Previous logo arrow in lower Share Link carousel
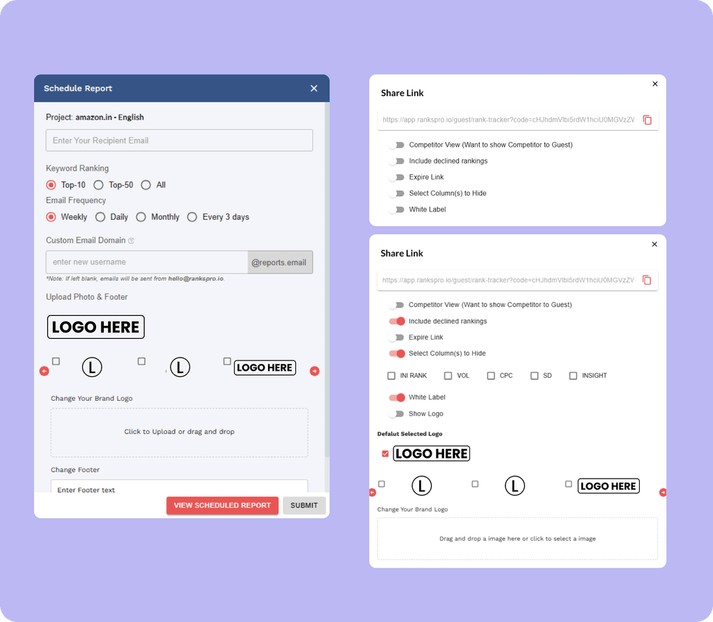713x622 pixels. click(x=373, y=493)
